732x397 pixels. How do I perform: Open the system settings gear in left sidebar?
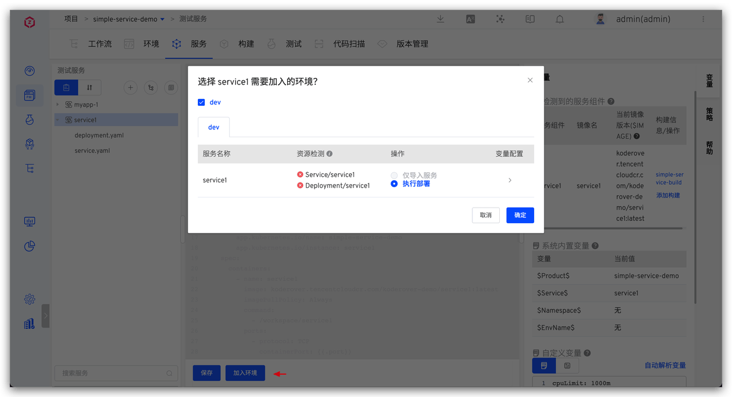[x=30, y=299]
